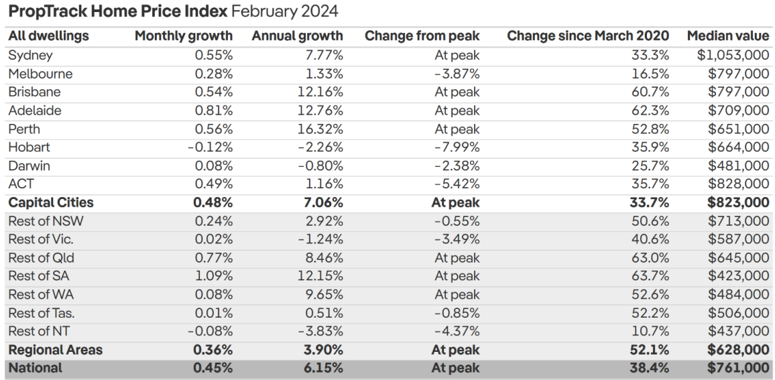Select the Monthly growth column header
Image resolution: width=775 pixels, height=380 pixels.
point(184,36)
